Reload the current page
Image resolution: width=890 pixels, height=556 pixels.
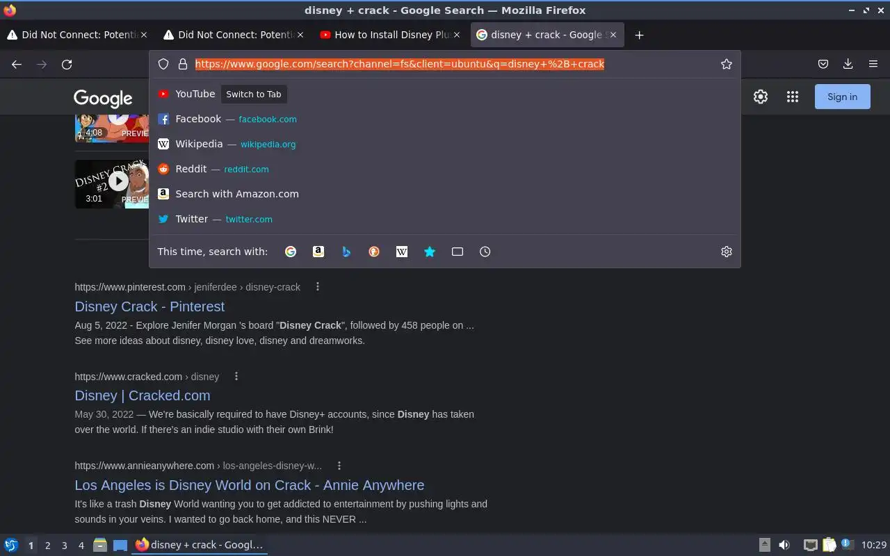coord(67,64)
